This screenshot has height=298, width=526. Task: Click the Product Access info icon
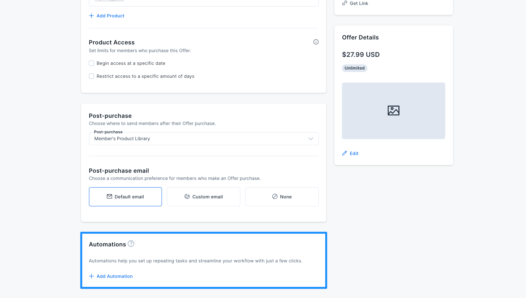point(316,42)
